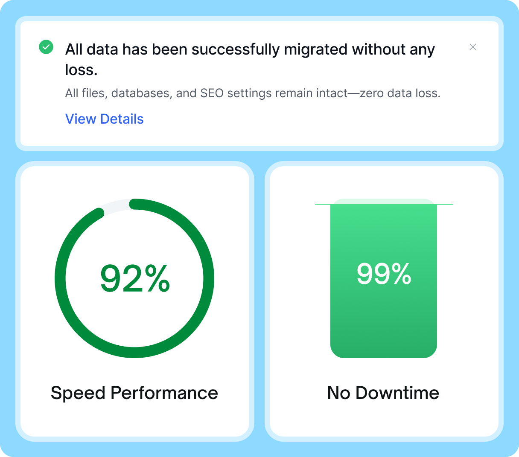Dismiss the migration notification with the X

[x=473, y=47]
